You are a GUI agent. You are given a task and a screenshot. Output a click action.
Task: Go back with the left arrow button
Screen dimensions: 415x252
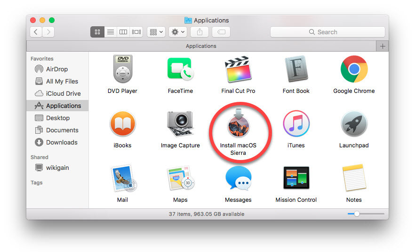(36, 32)
